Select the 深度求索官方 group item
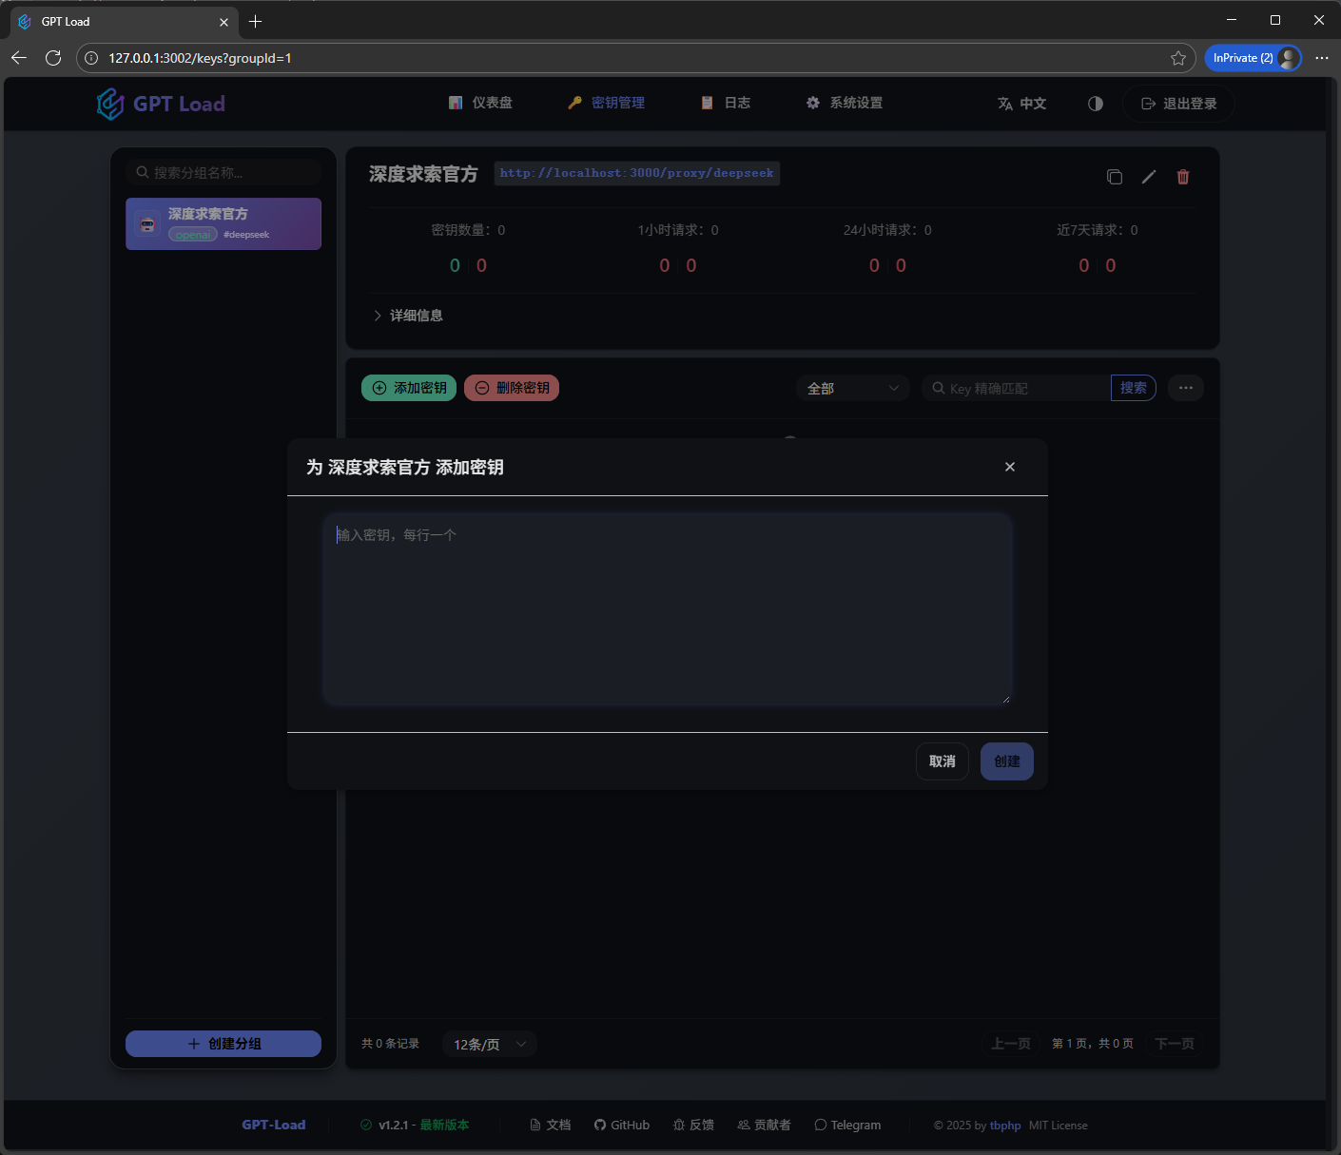Image resolution: width=1341 pixels, height=1155 pixels. 223,223
